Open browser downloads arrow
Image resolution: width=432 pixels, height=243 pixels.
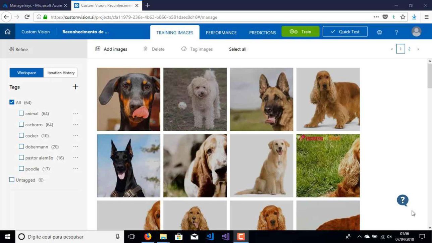[x=414, y=17]
